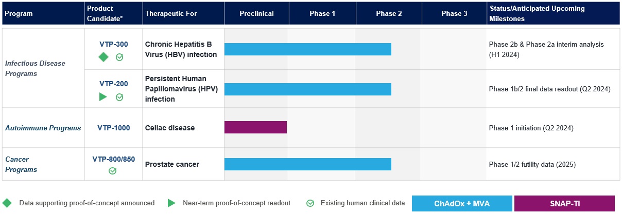Viewport: 622px width, 214px height.
Task: Click the legend triangle for near-term readout
Action: 171,203
